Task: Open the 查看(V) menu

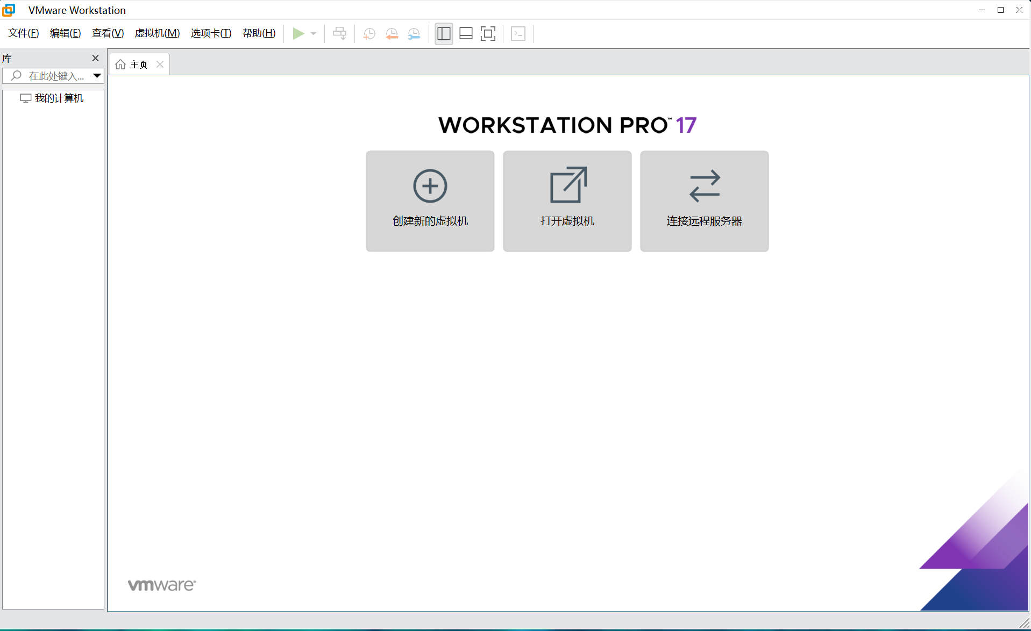Action: (x=108, y=33)
